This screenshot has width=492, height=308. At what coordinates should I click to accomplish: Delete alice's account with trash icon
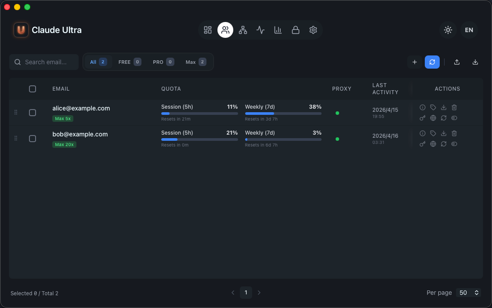click(454, 107)
